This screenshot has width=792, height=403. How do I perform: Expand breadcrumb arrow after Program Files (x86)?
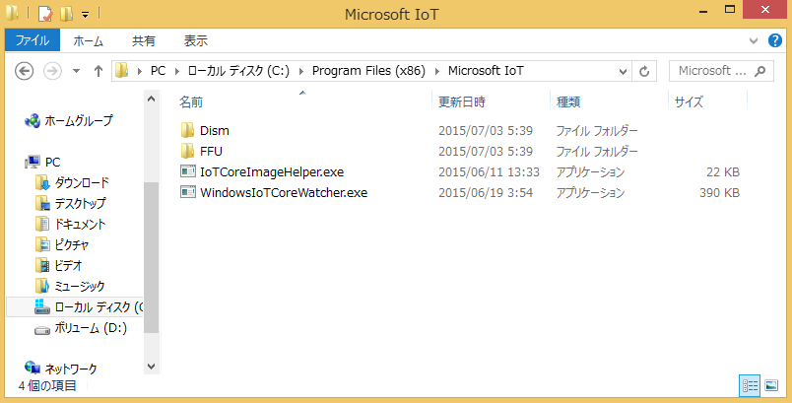(x=437, y=71)
